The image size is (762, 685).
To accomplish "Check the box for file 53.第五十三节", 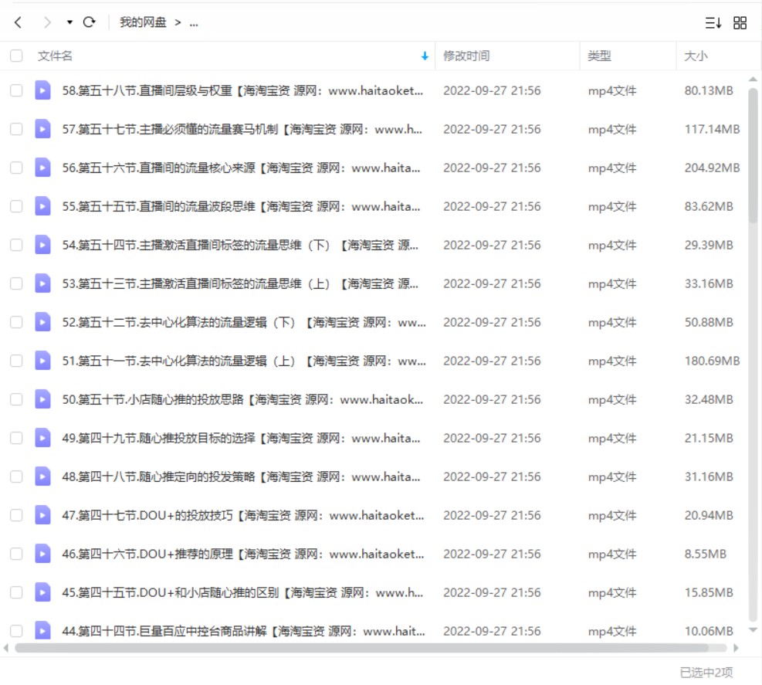I will [x=16, y=283].
